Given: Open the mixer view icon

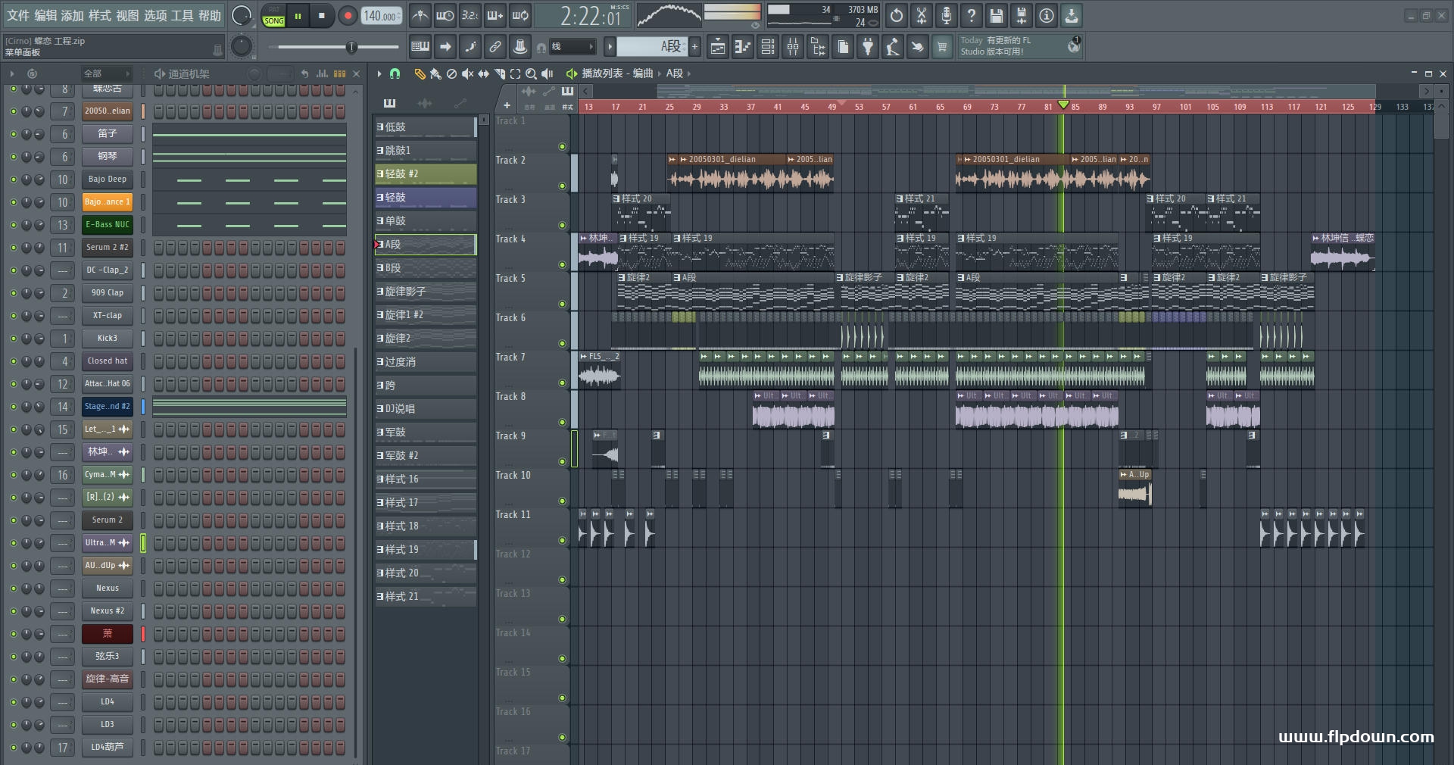Looking at the screenshot, I should coord(793,47).
